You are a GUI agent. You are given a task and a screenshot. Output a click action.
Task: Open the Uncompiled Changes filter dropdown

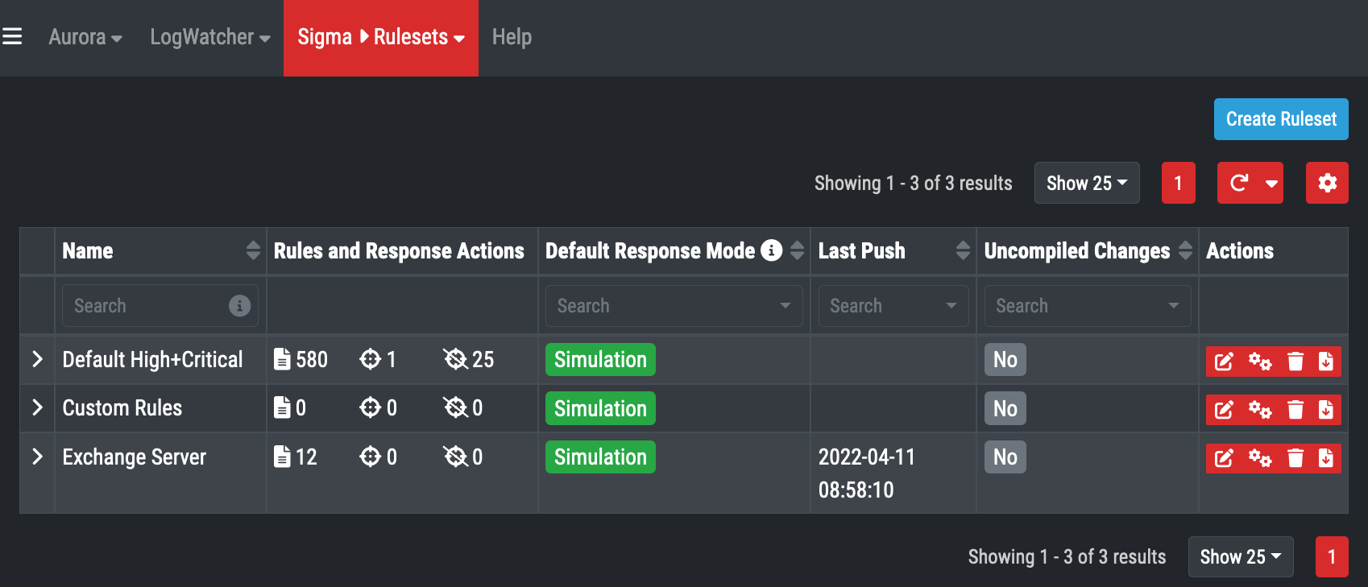1087,306
